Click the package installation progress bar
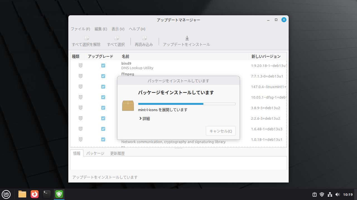 (187, 104)
